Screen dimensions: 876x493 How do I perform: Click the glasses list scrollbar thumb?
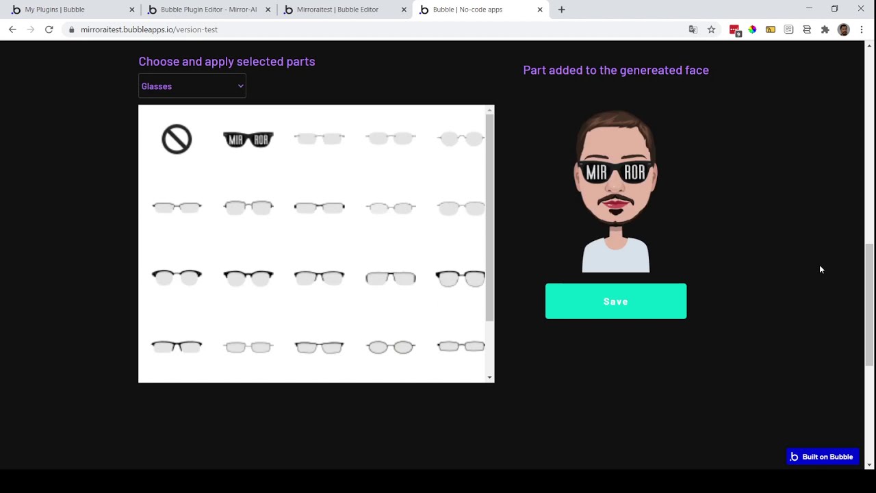pyautogui.click(x=489, y=217)
